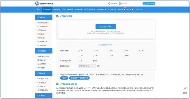This screenshot has width=190, height=99.
Task: Open the PDF转HTML sidebar link
Action: 42,42
